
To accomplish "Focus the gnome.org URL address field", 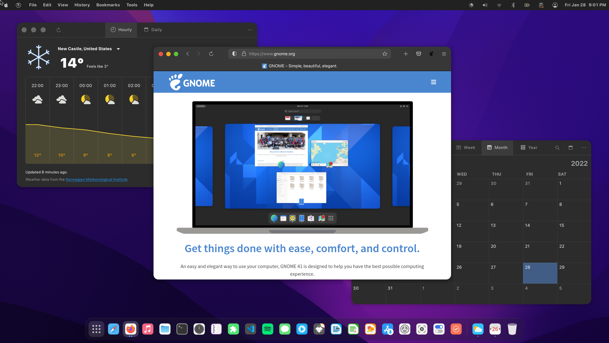I will (309, 54).
